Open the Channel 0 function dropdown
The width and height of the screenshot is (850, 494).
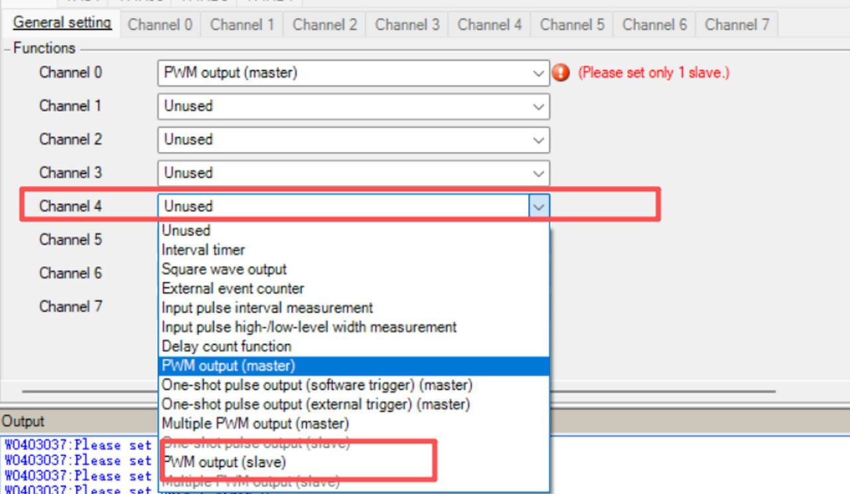(539, 73)
